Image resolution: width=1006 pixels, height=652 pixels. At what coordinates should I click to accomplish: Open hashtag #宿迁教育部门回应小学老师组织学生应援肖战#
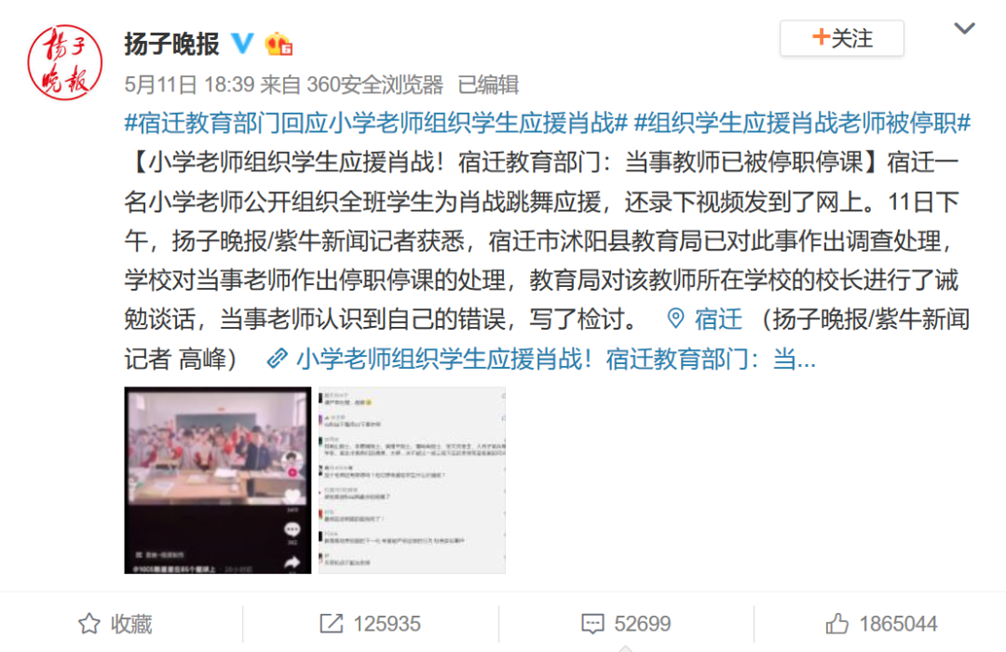pos(376,123)
